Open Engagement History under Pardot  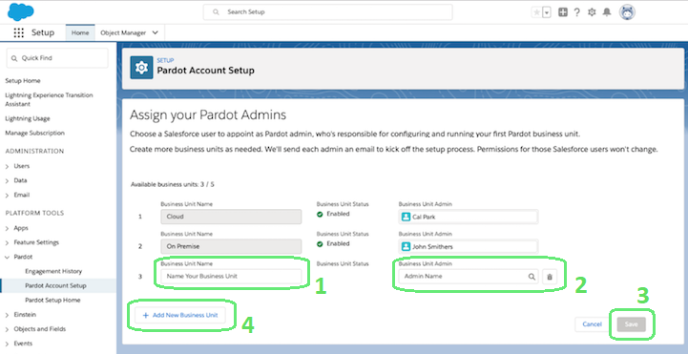coord(53,271)
